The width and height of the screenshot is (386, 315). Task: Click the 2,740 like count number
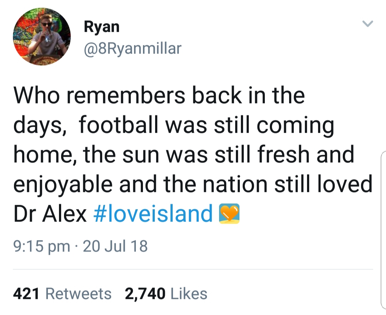145,294
